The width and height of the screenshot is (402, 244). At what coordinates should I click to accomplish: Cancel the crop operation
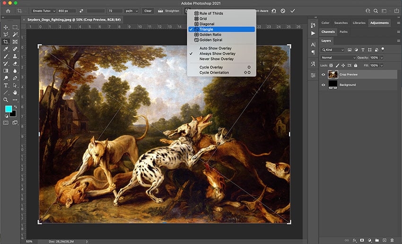283,10
